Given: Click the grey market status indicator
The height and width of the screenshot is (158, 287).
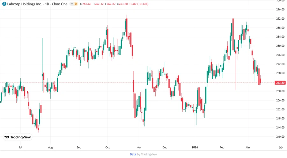Looking at the screenshot, I should click(x=71, y=4).
